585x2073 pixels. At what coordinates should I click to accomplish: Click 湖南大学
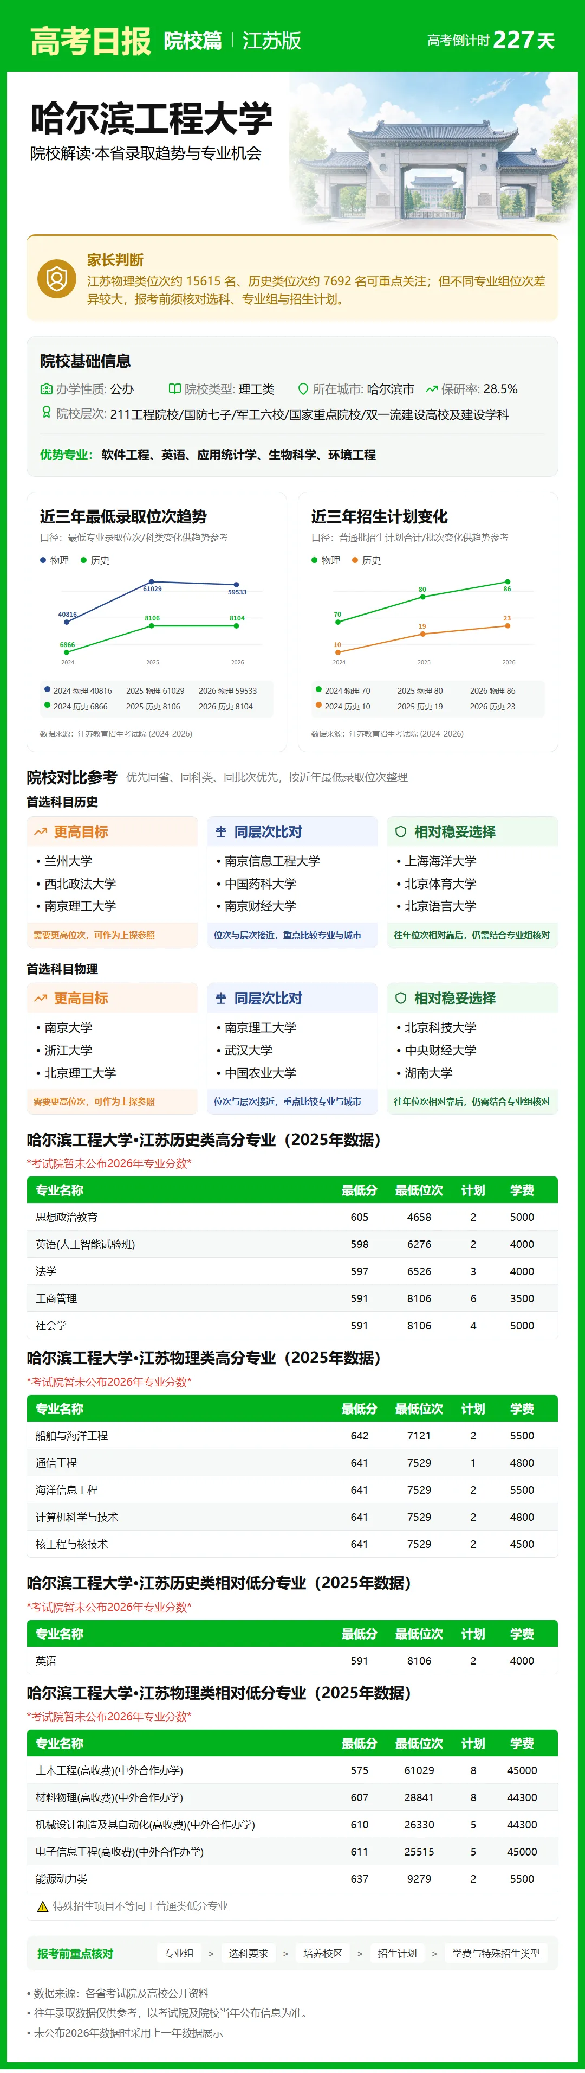428,1073
